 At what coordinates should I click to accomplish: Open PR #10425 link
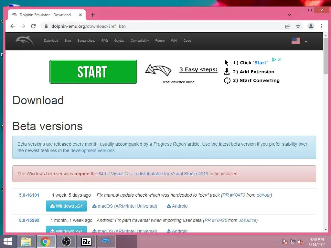coord(216,220)
